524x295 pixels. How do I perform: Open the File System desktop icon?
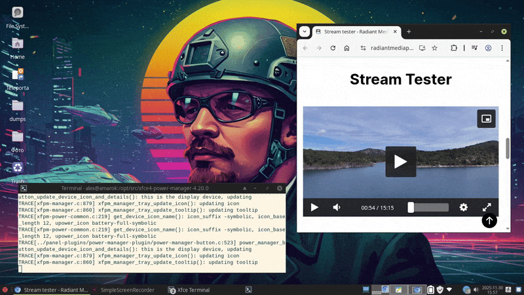tap(18, 17)
